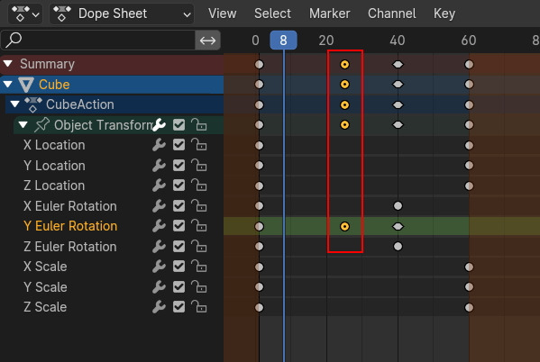Select X Location keyframe at frame 60
Viewport: 540px width, 362px height.
(469, 145)
